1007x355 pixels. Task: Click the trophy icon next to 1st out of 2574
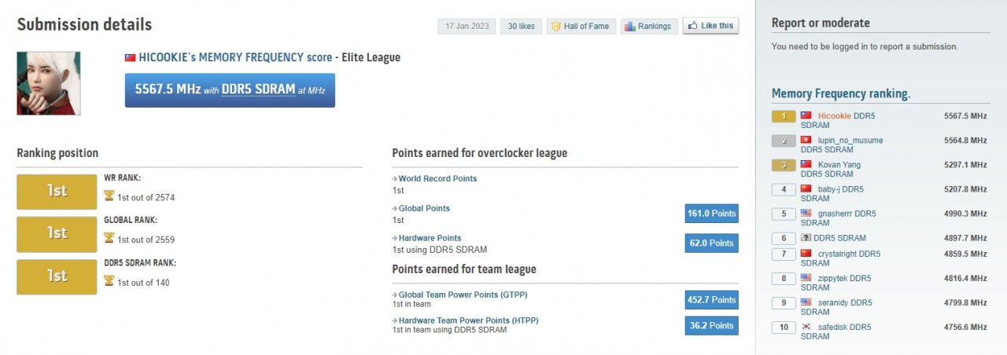pyautogui.click(x=109, y=197)
